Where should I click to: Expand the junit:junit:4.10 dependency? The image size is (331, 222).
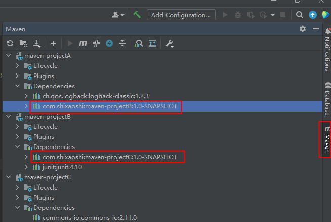pyautogui.click(x=26, y=167)
